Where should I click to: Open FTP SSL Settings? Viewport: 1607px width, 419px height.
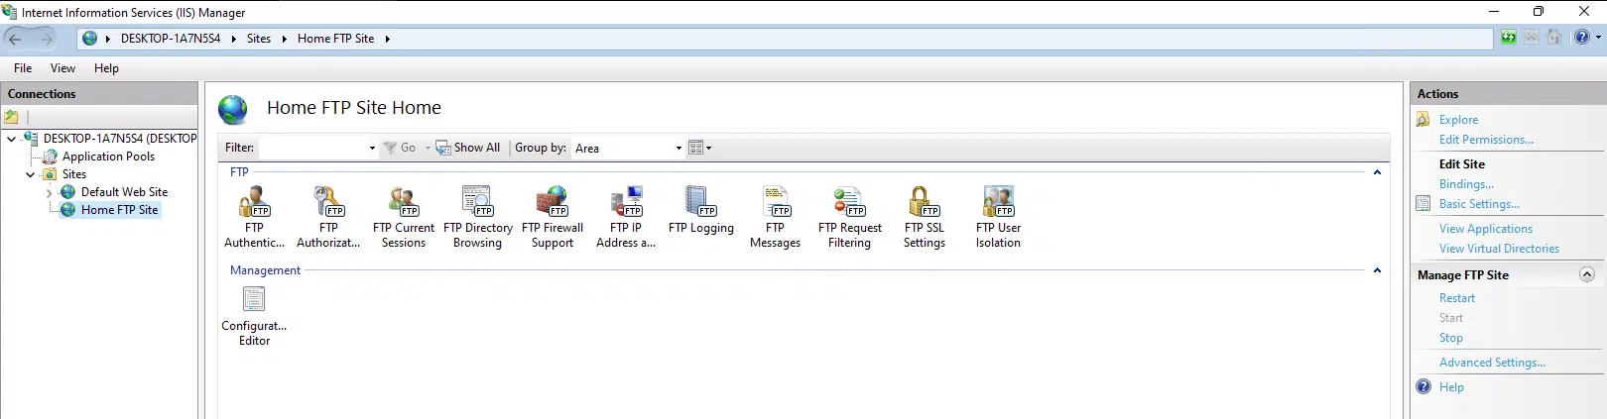click(924, 218)
